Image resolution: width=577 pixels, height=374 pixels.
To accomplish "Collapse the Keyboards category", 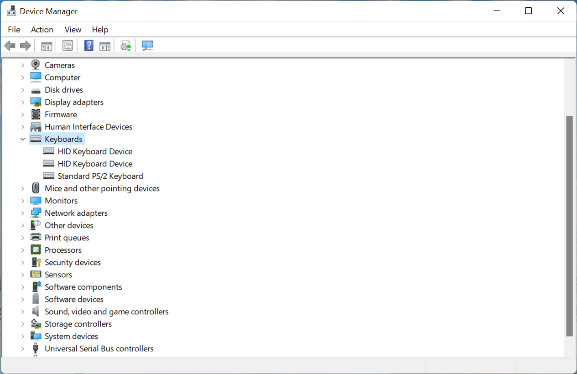I will coord(22,139).
